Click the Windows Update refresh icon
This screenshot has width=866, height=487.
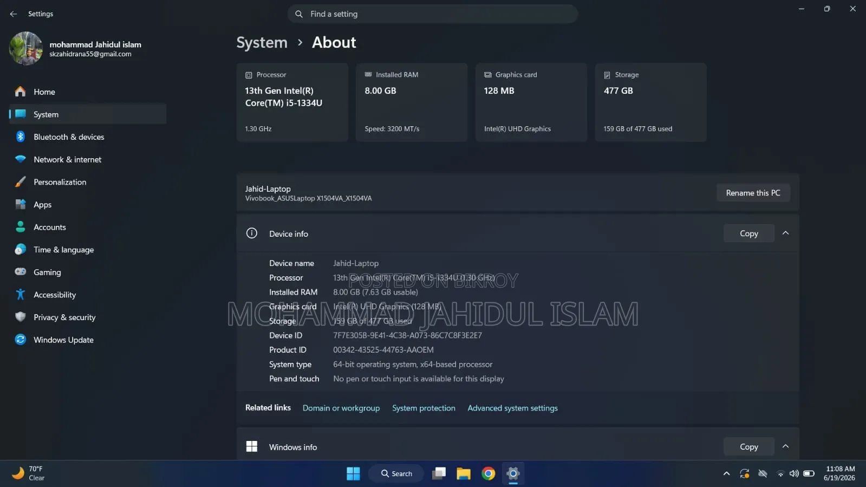21,340
